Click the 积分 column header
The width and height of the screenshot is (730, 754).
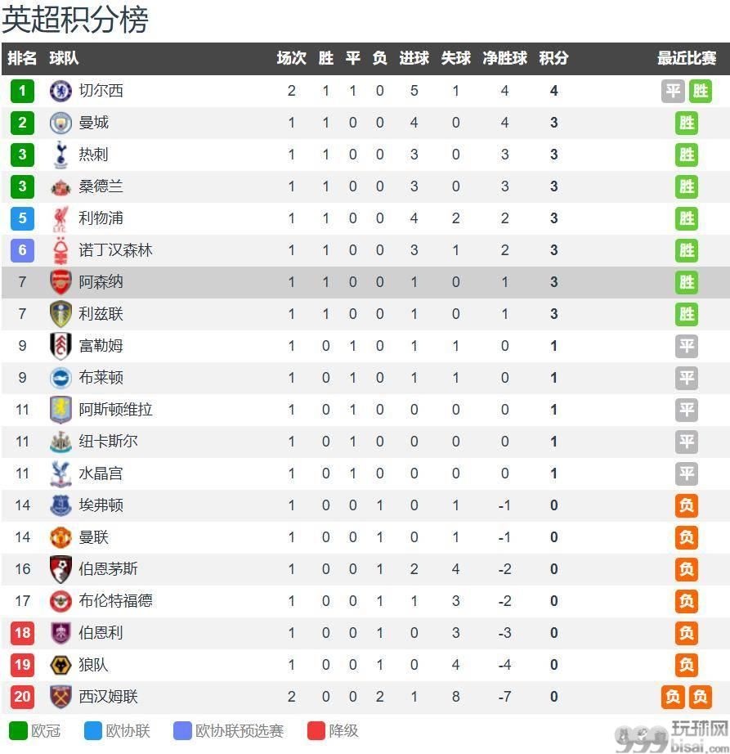click(553, 58)
